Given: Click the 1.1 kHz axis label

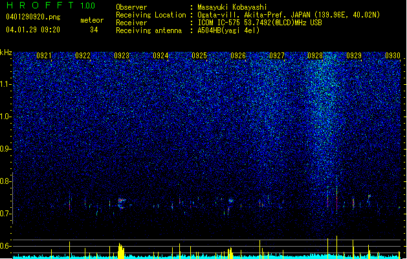Looking at the screenshot, I should (x=6, y=84).
